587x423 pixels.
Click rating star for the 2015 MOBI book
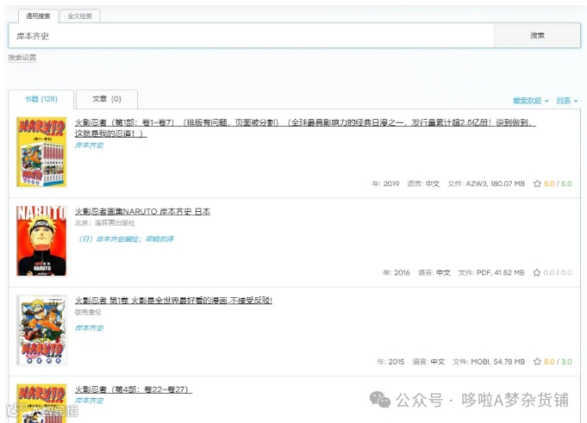coord(537,362)
